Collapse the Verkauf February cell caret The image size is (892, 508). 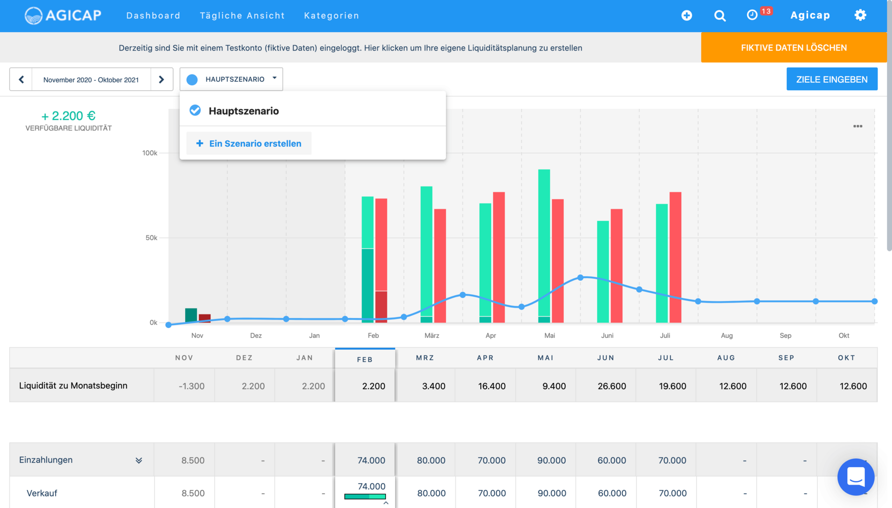tap(386, 503)
